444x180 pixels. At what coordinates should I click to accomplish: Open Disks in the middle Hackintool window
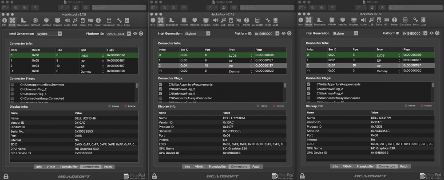pyautogui.click(x=231, y=22)
